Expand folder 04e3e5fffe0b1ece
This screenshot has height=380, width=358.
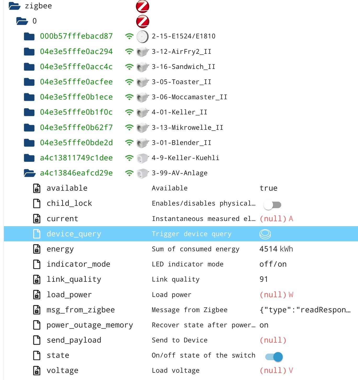point(29,97)
